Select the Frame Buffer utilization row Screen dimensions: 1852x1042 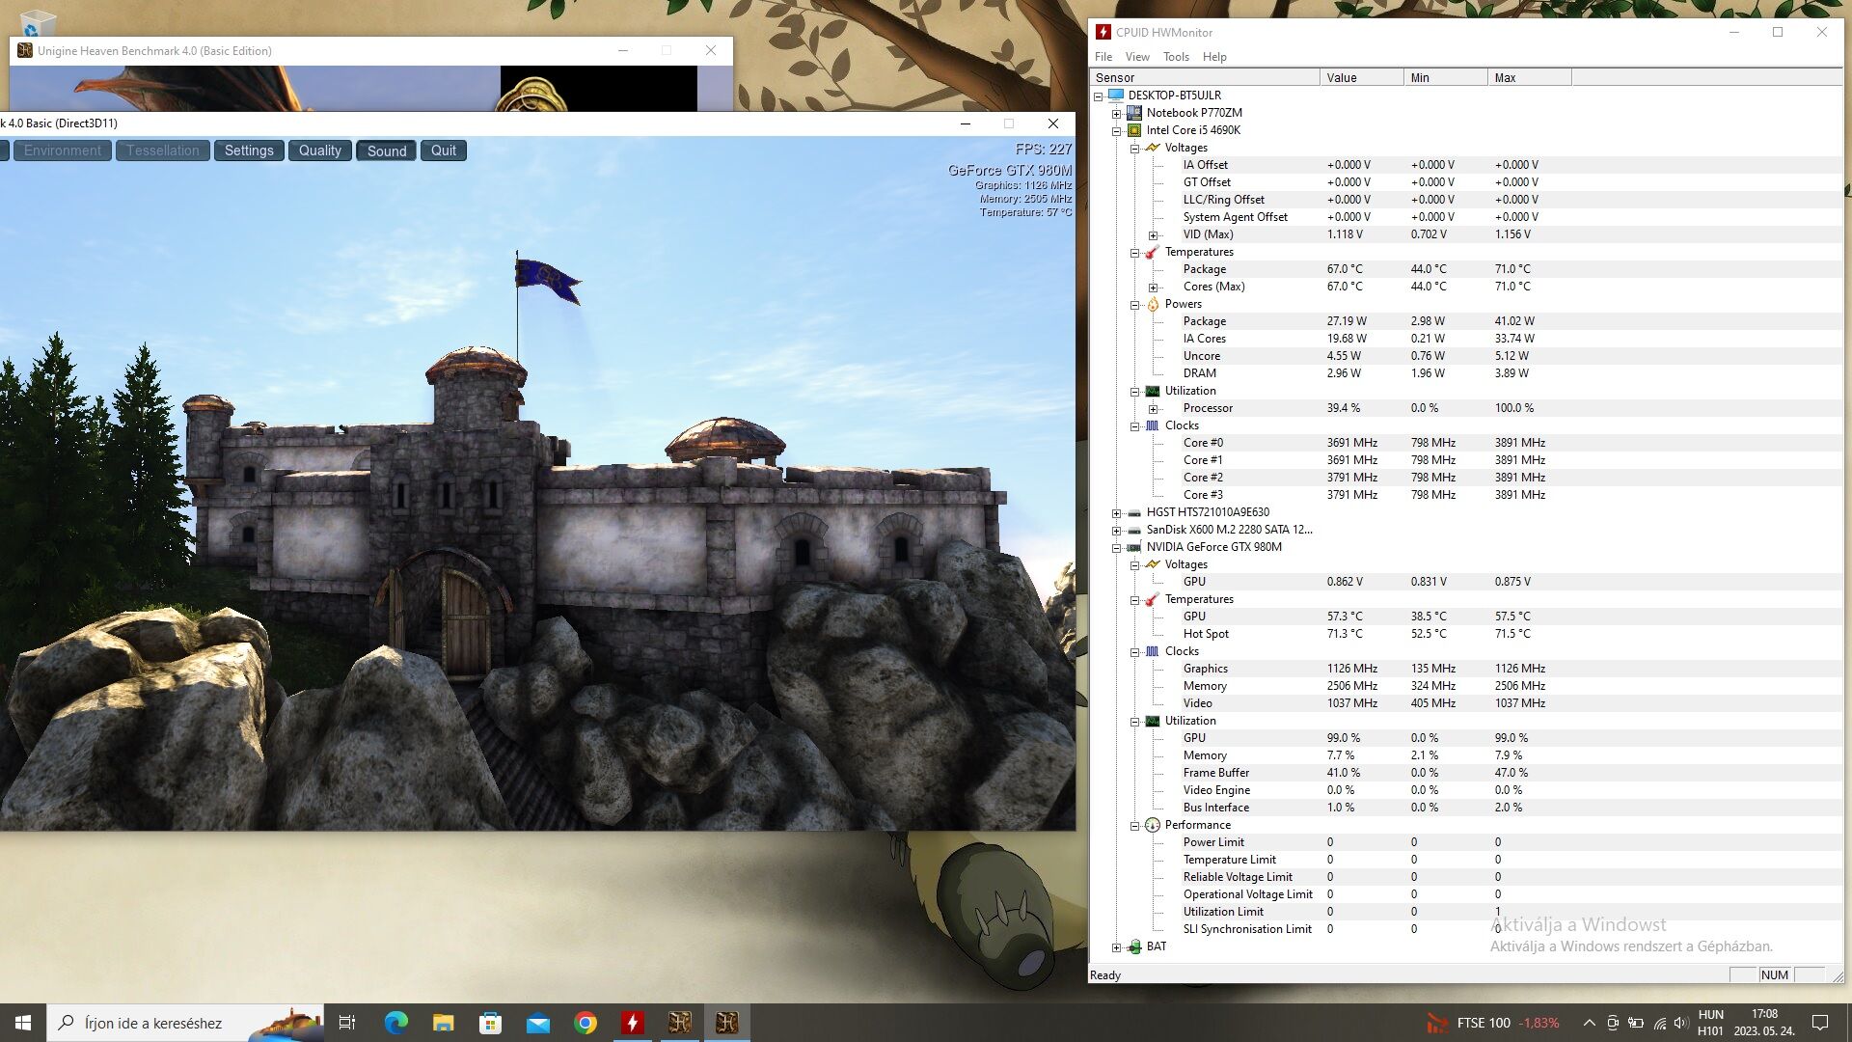[1465, 773]
